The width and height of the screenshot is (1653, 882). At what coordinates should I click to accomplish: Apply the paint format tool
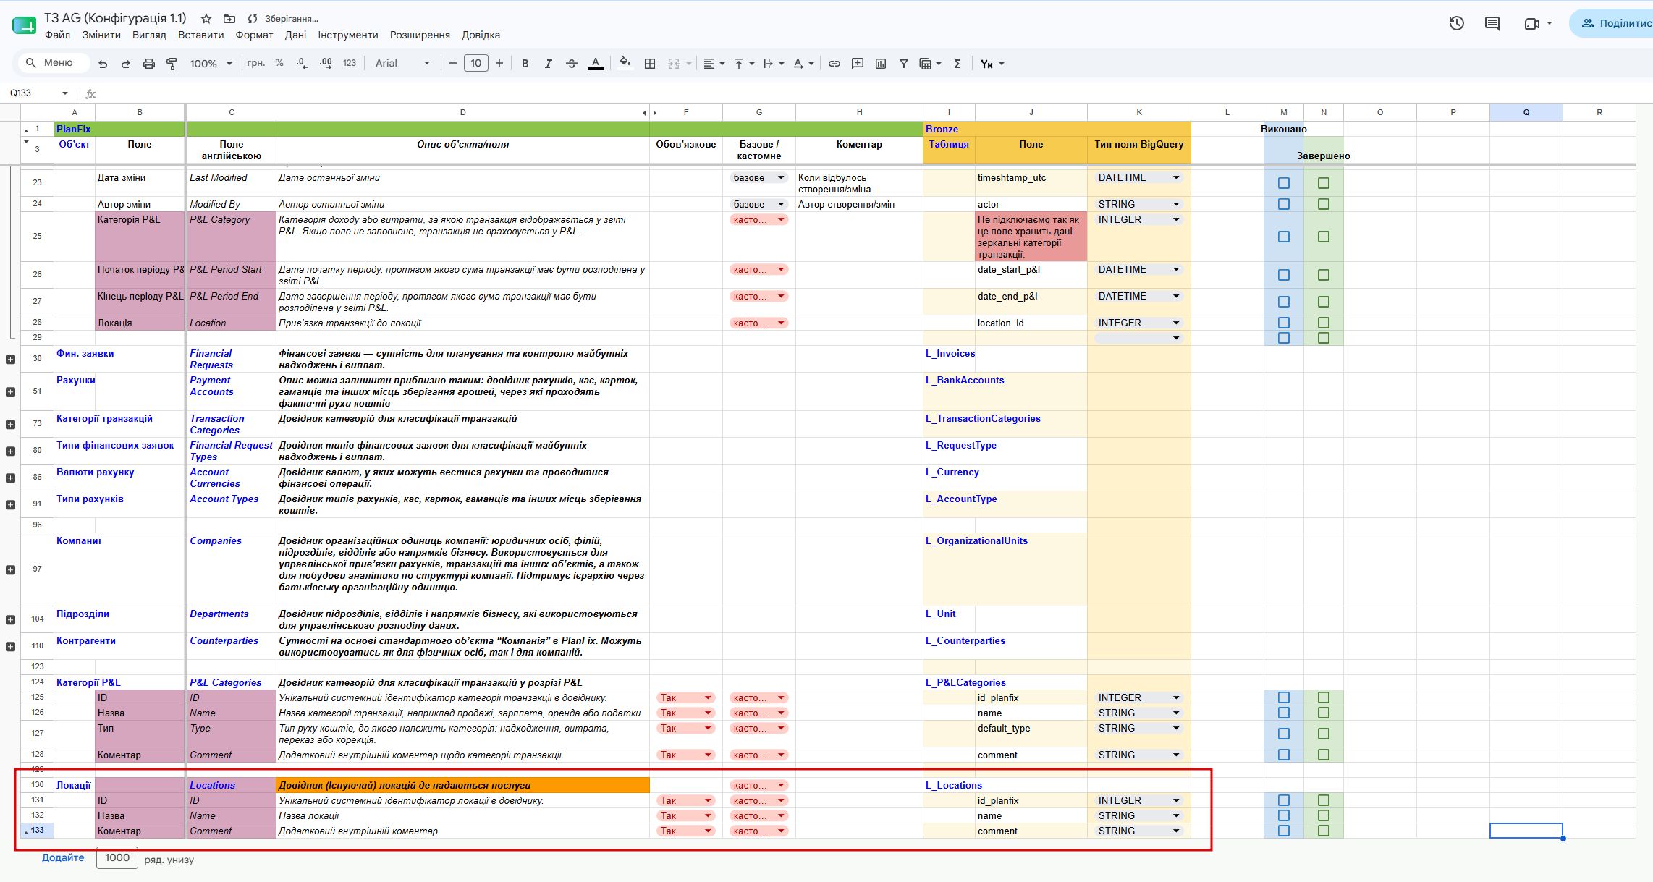click(172, 64)
